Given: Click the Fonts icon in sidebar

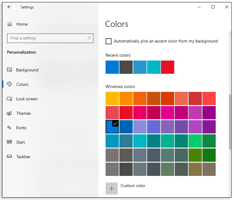Looking at the screenshot, I should tap(9, 128).
